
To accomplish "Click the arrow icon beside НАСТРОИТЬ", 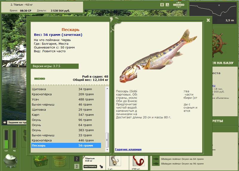I will (101, 167).
